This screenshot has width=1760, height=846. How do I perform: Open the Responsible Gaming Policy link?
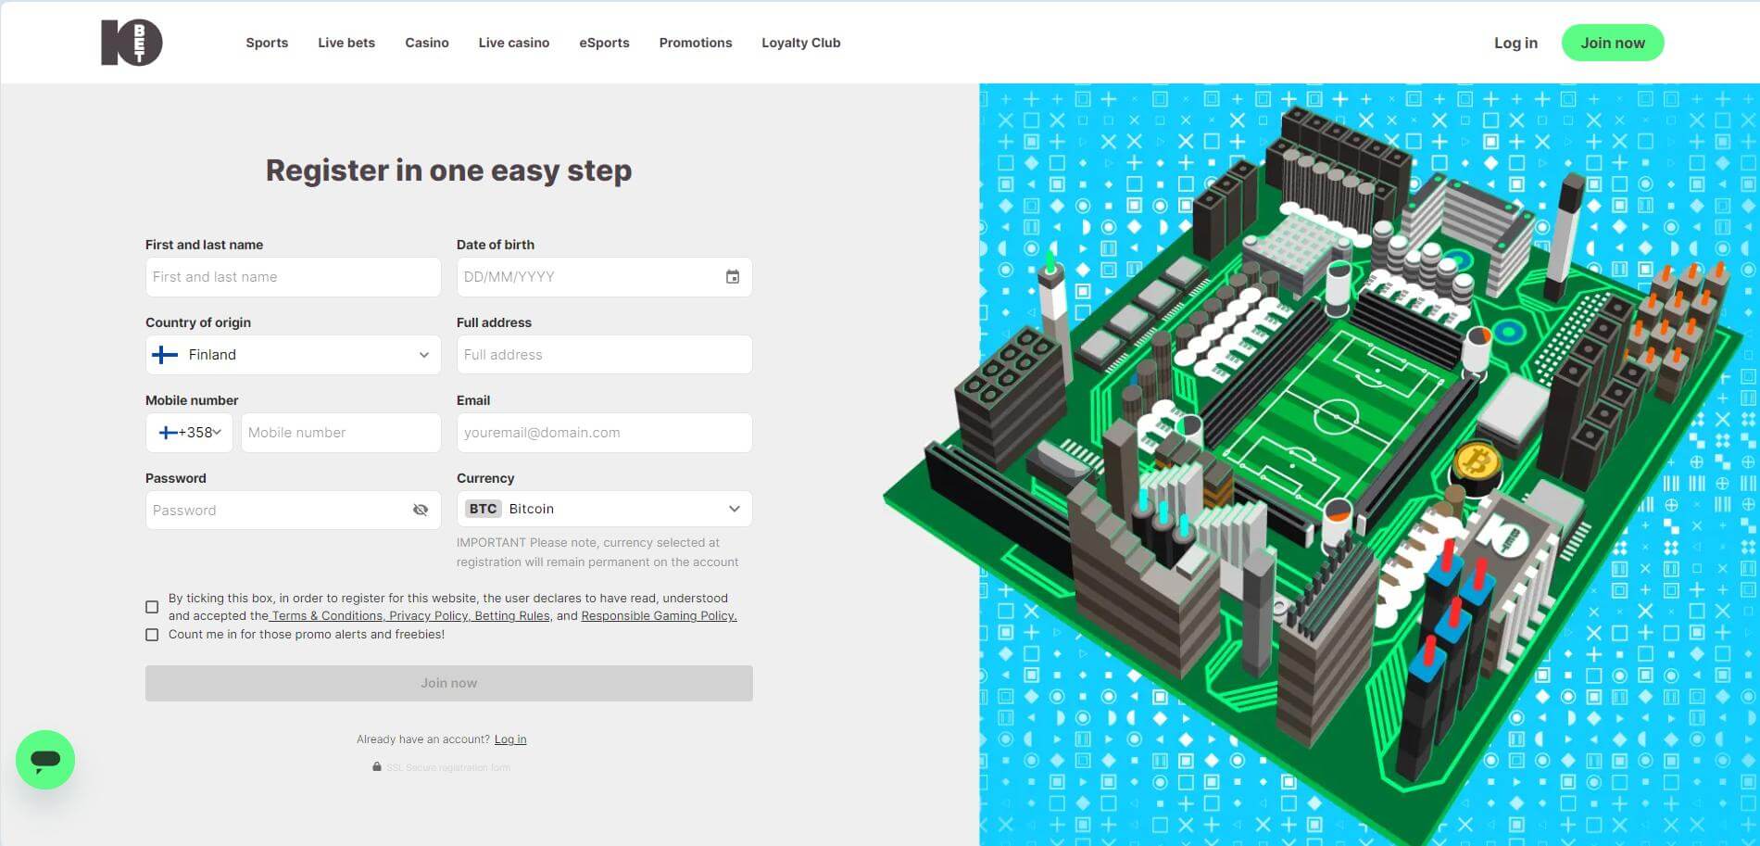point(659,616)
